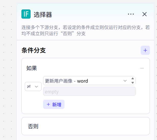Screen dimensions: 157x140
Task: Click the empty comparison value field
Action: click(89, 91)
